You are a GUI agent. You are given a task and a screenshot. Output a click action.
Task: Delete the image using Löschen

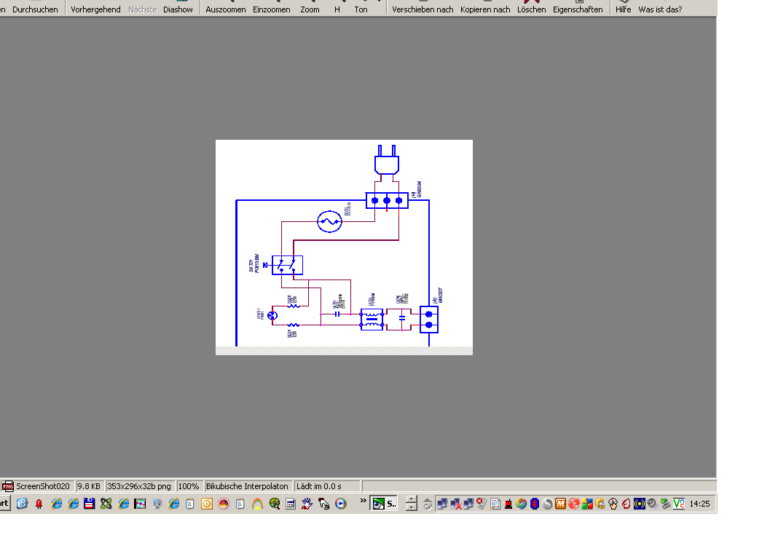click(532, 9)
